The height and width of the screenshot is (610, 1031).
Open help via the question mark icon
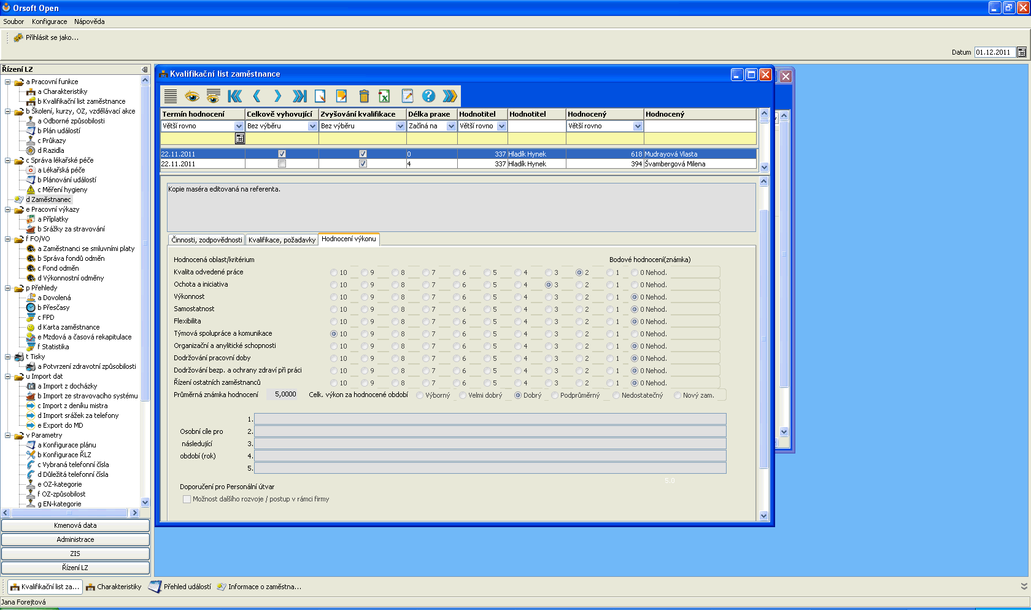[428, 96]
